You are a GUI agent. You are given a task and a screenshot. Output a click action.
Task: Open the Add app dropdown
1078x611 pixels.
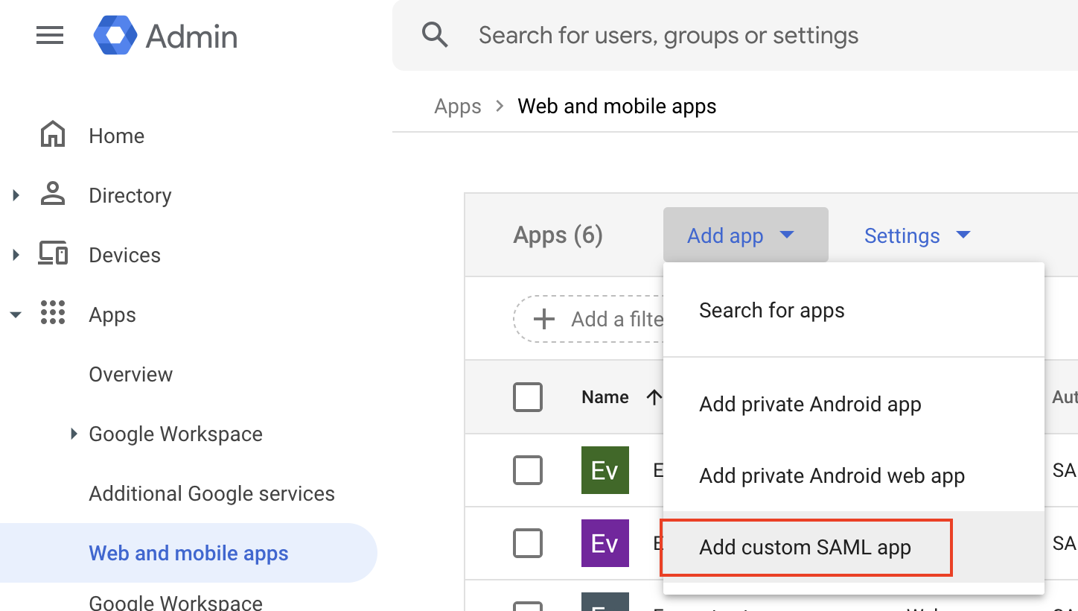tap(746, 235)
